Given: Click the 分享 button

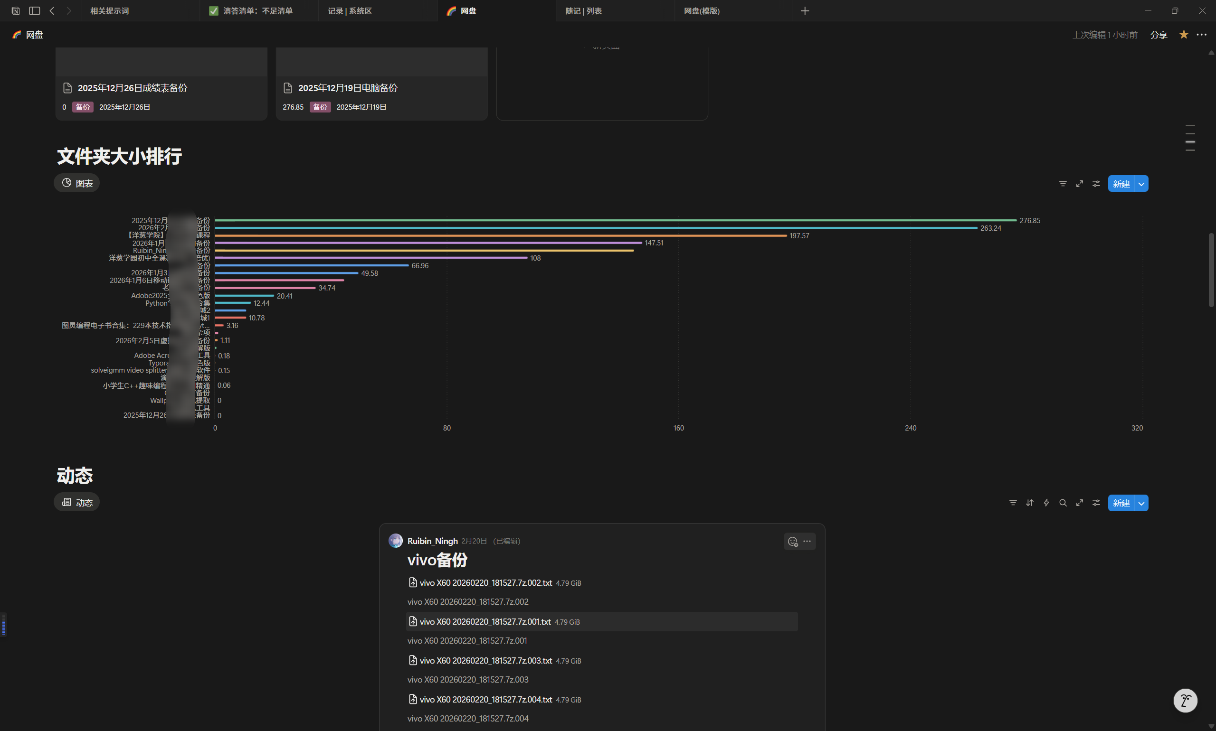Looking at the screenshot, I should coord(1159,35).
